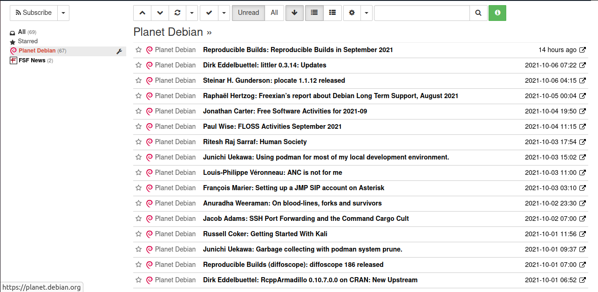Open the refresh options dropdown arrow

click(192, 13)
